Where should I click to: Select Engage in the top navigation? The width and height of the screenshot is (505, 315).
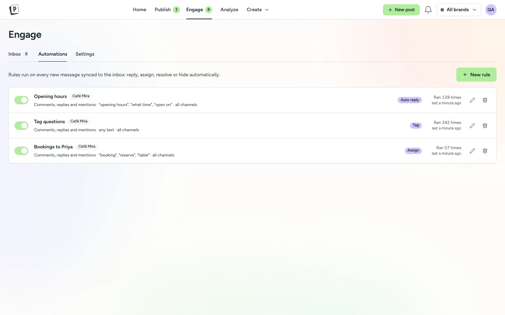tap(199, 10)
